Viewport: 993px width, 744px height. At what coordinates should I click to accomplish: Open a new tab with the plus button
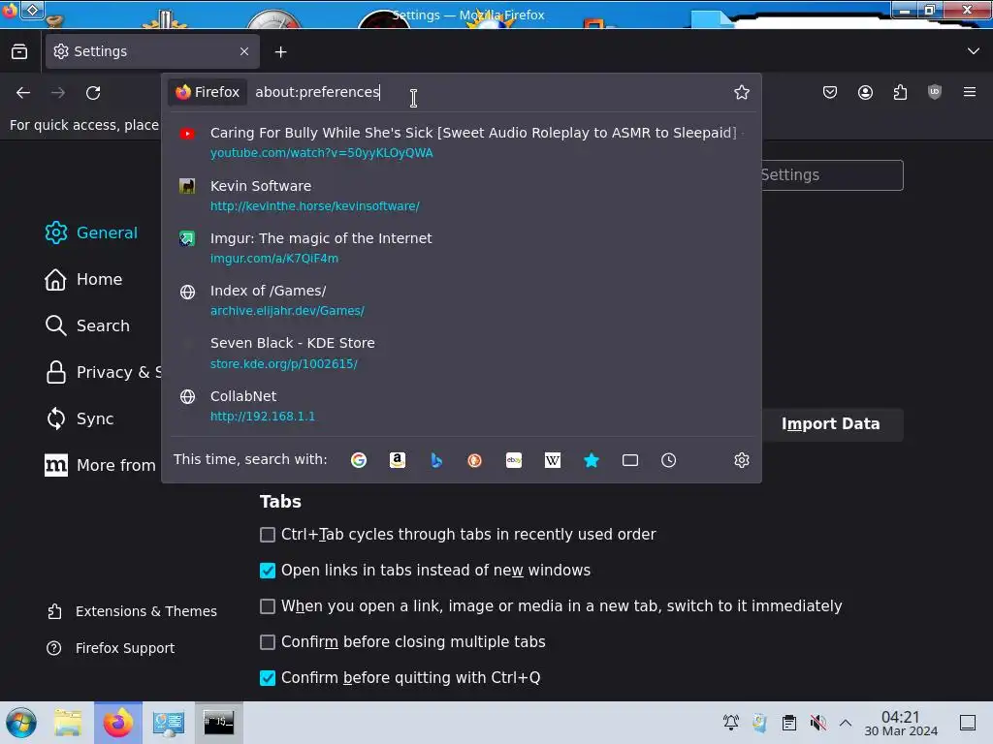tap(280, 52)
